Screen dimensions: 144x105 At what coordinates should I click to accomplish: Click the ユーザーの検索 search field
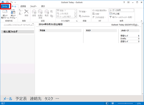pyautogui.click(x=122, y=10)
